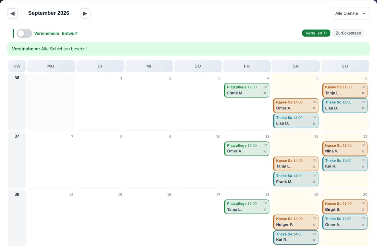Remove Birgit S. from Kasse So on the 20th

363,210
